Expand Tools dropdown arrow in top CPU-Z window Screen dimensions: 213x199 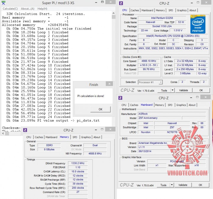(x=172, y=90)
